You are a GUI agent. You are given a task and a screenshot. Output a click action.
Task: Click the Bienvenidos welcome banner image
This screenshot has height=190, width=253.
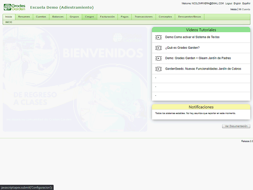pyautogui.click(x=75, y=79)
